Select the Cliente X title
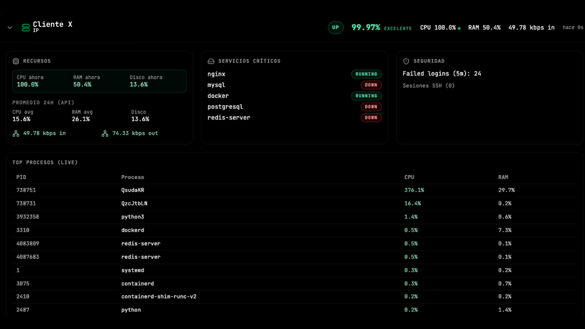 (x=53, y=24)
